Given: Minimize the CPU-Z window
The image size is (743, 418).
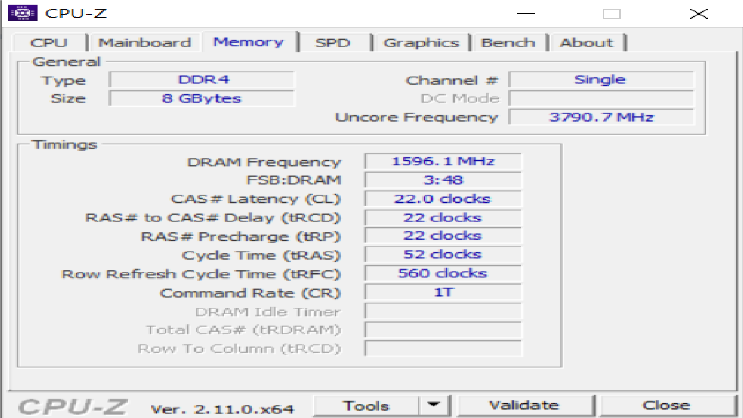Looking at the screenshot, I should (526, 14).
